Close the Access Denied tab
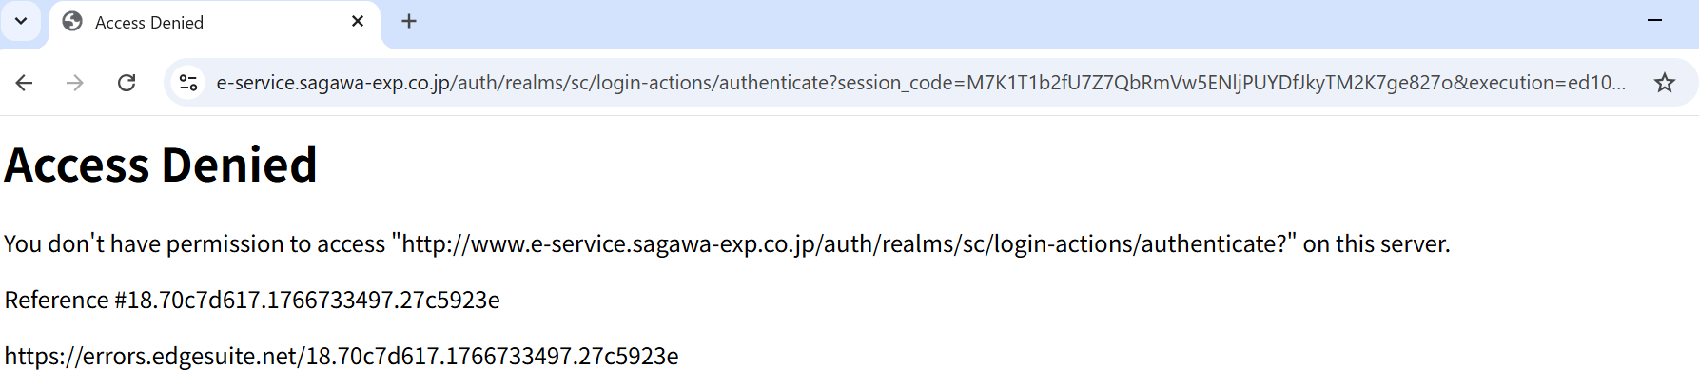This screenshot has height=389, width=1699. click(x=358, y=21)
